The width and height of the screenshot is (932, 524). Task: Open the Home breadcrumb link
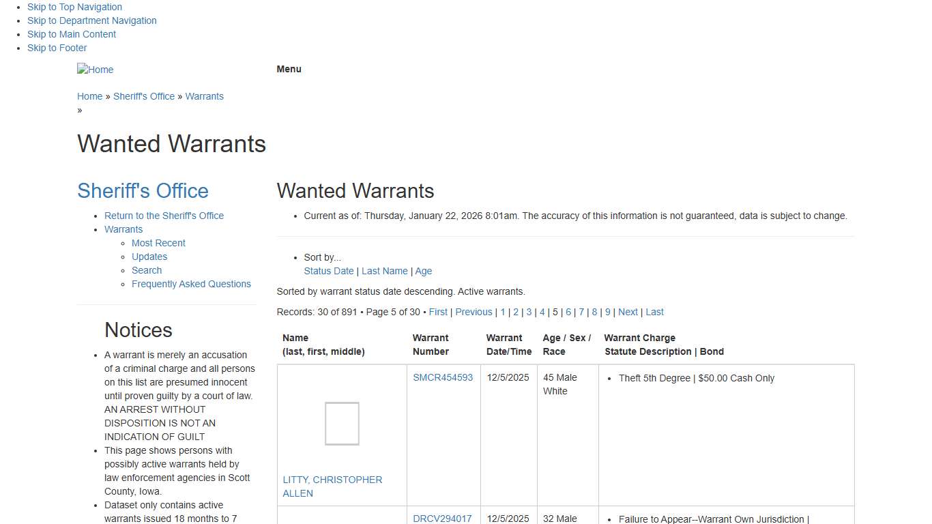pos(89,96)
